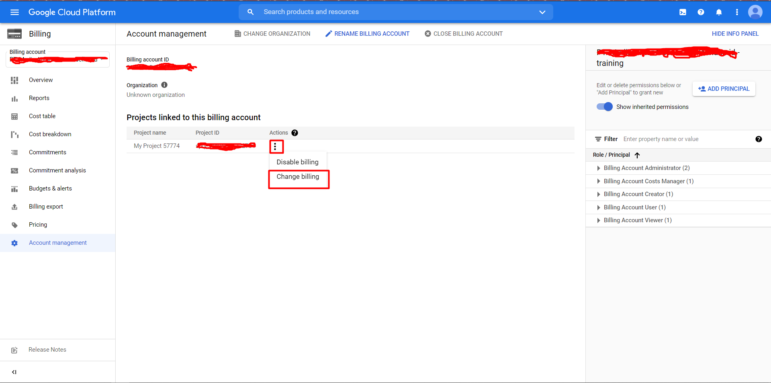771x383 pixels.
Task: Open Release Notes
Action: [x=47, y=350]
